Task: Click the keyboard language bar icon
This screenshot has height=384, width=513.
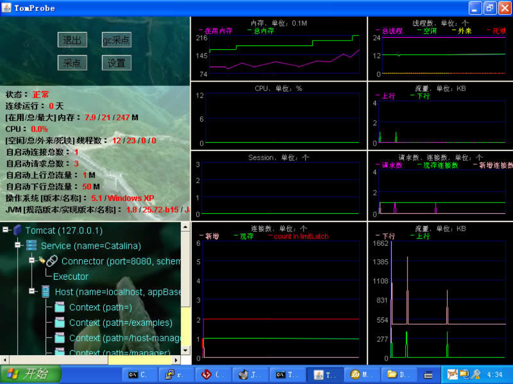Action: coord(429,375)
